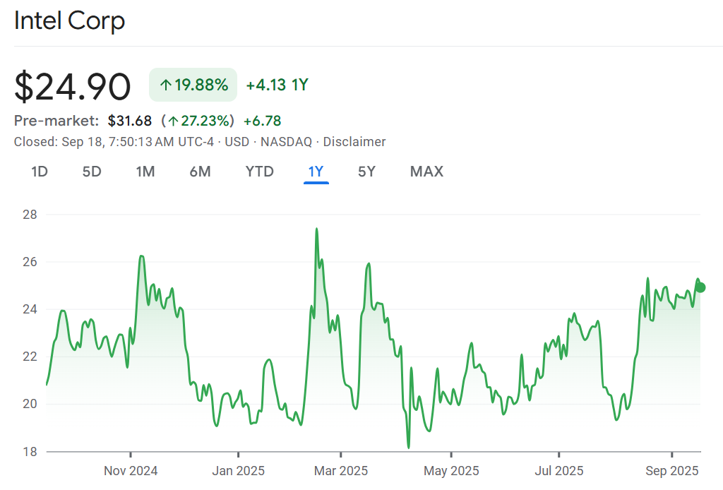Click the Intel Corp title
The image size is (723, 490).
coord(70,20)
